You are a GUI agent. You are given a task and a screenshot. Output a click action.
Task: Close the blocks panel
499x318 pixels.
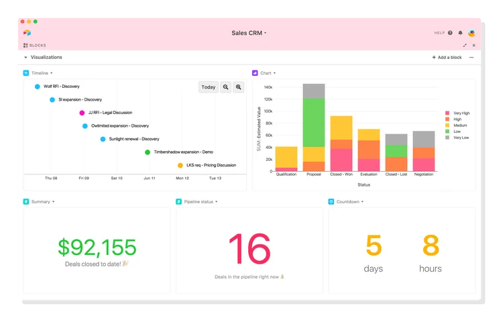tap(474, 45)
